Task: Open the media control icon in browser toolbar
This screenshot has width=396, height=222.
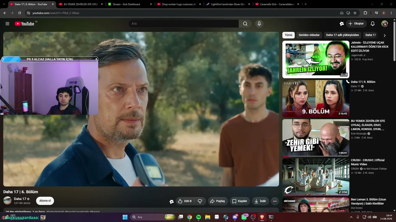Action: [x=376, y=13]
